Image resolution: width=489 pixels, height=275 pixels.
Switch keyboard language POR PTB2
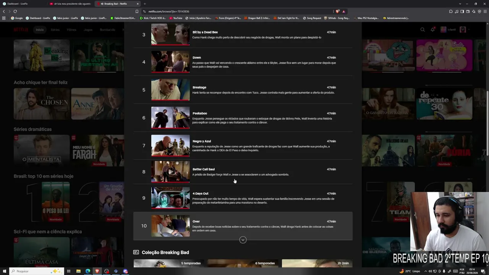pos(462,271)
